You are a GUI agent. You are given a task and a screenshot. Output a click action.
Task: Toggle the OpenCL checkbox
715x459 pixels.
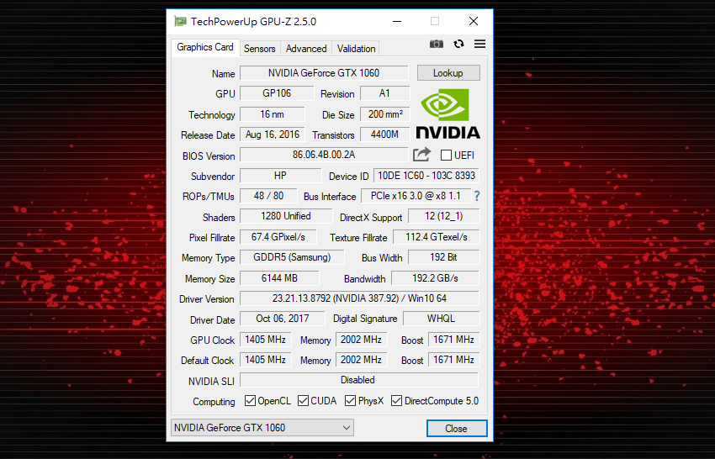250,401
